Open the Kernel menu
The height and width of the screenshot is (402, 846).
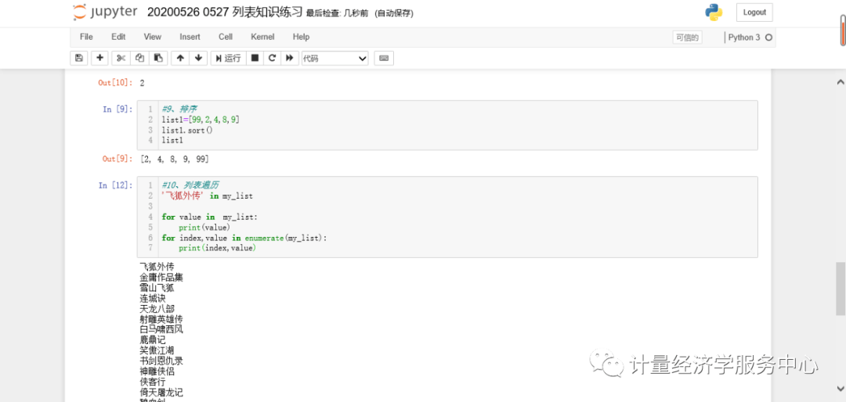point(262,37)
